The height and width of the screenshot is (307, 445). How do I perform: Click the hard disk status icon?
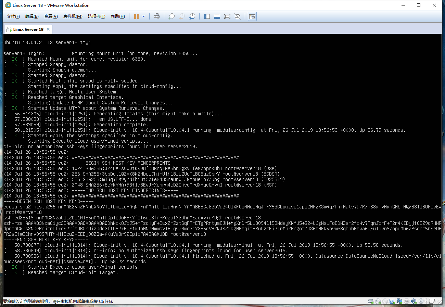[370, 301]
